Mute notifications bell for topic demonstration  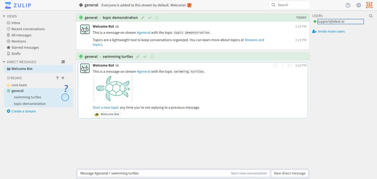click(157, 18)
